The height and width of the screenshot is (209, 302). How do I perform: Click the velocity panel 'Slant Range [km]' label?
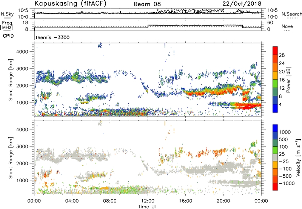11,157
